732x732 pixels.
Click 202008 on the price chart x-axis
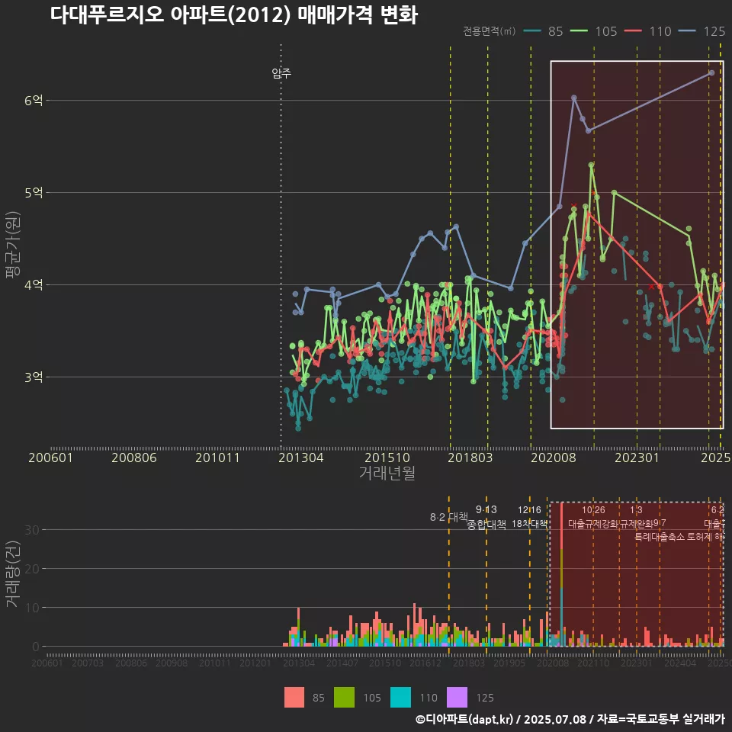point(554,457)
